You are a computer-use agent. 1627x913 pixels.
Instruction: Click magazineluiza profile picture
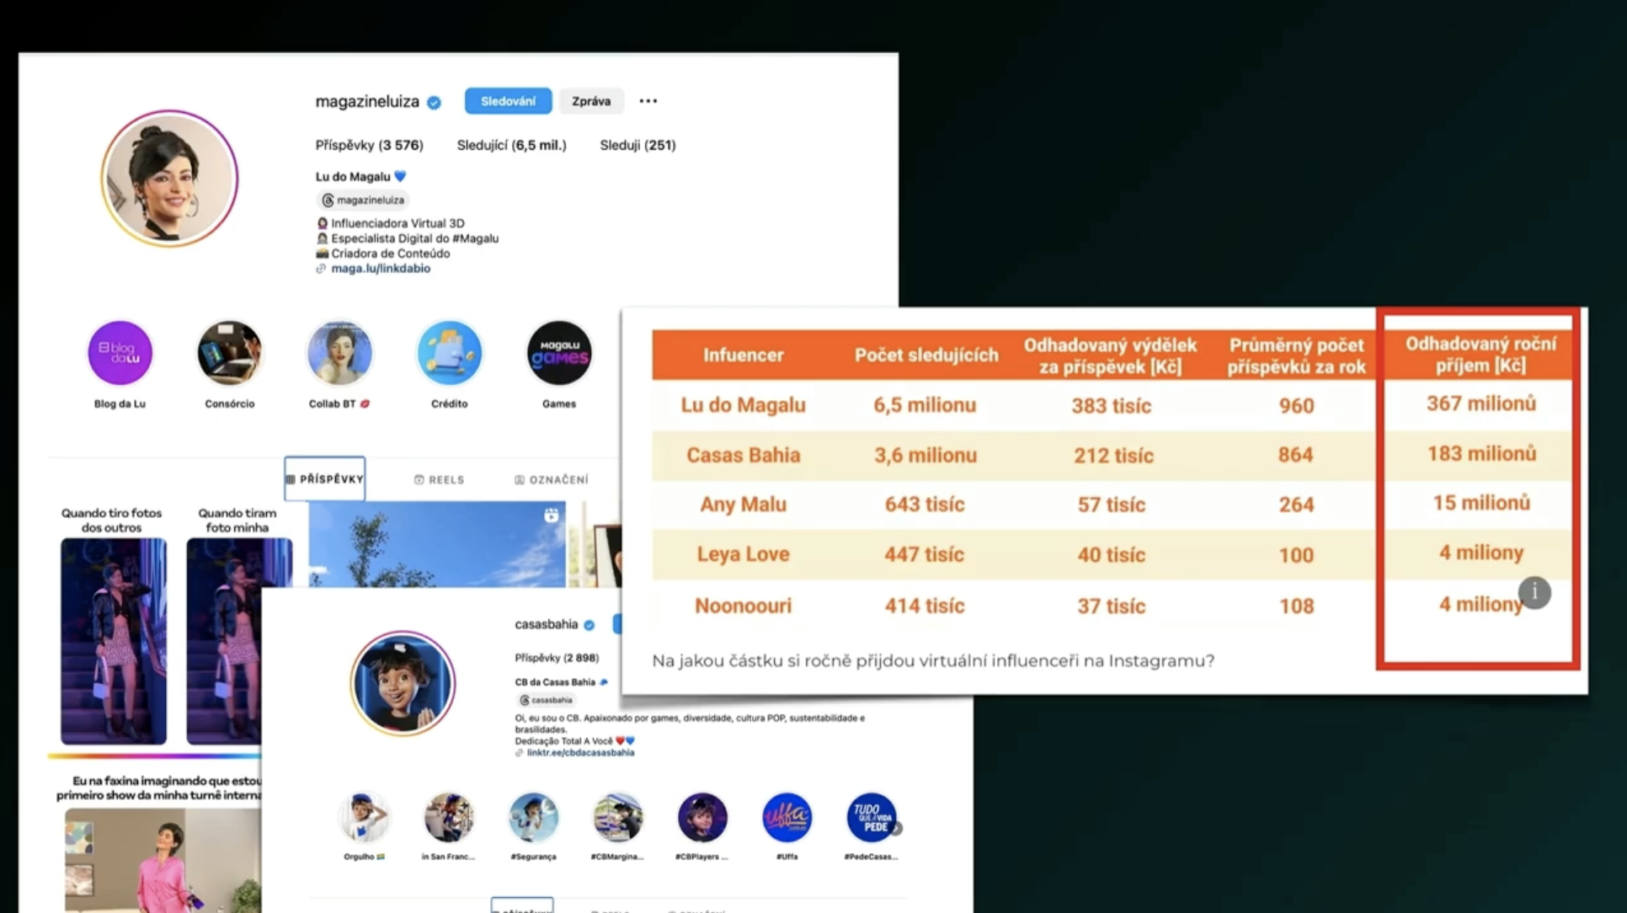click(169, 179)
